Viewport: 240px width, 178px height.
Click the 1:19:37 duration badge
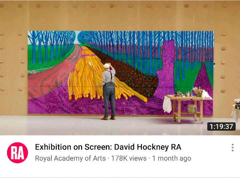click(x=221, y=127)
